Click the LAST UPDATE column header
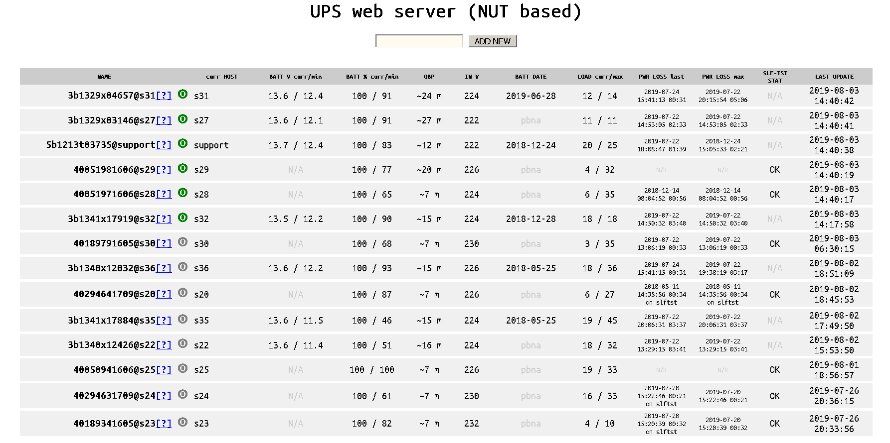890x443 pixels. 834,77
